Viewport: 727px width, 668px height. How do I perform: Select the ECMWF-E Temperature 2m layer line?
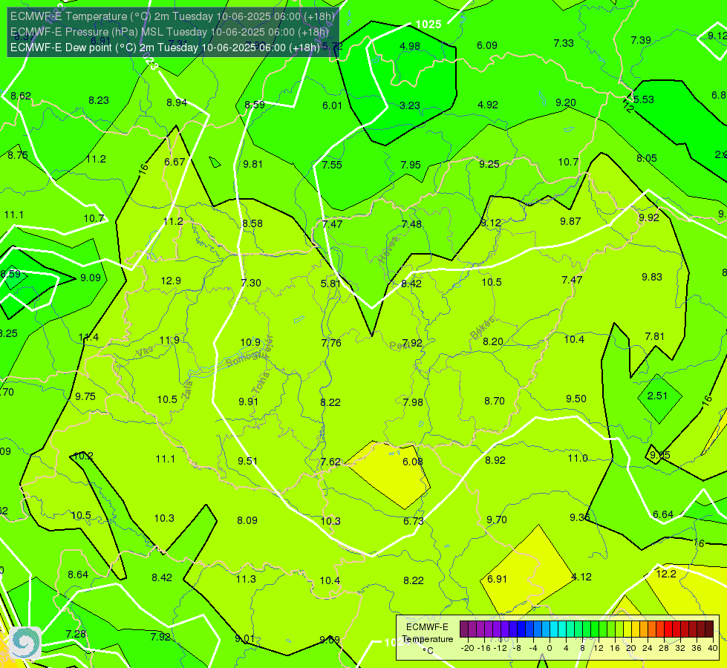pos(172,16)
